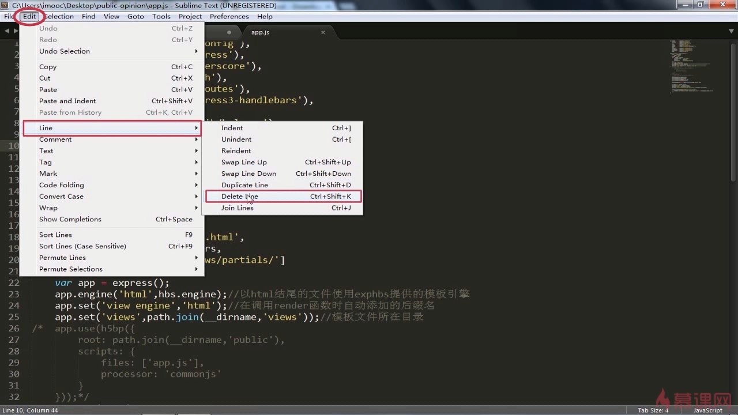Close the app.js tab
The width and height of the screenshot is (738, 415).
pos(323,32)
